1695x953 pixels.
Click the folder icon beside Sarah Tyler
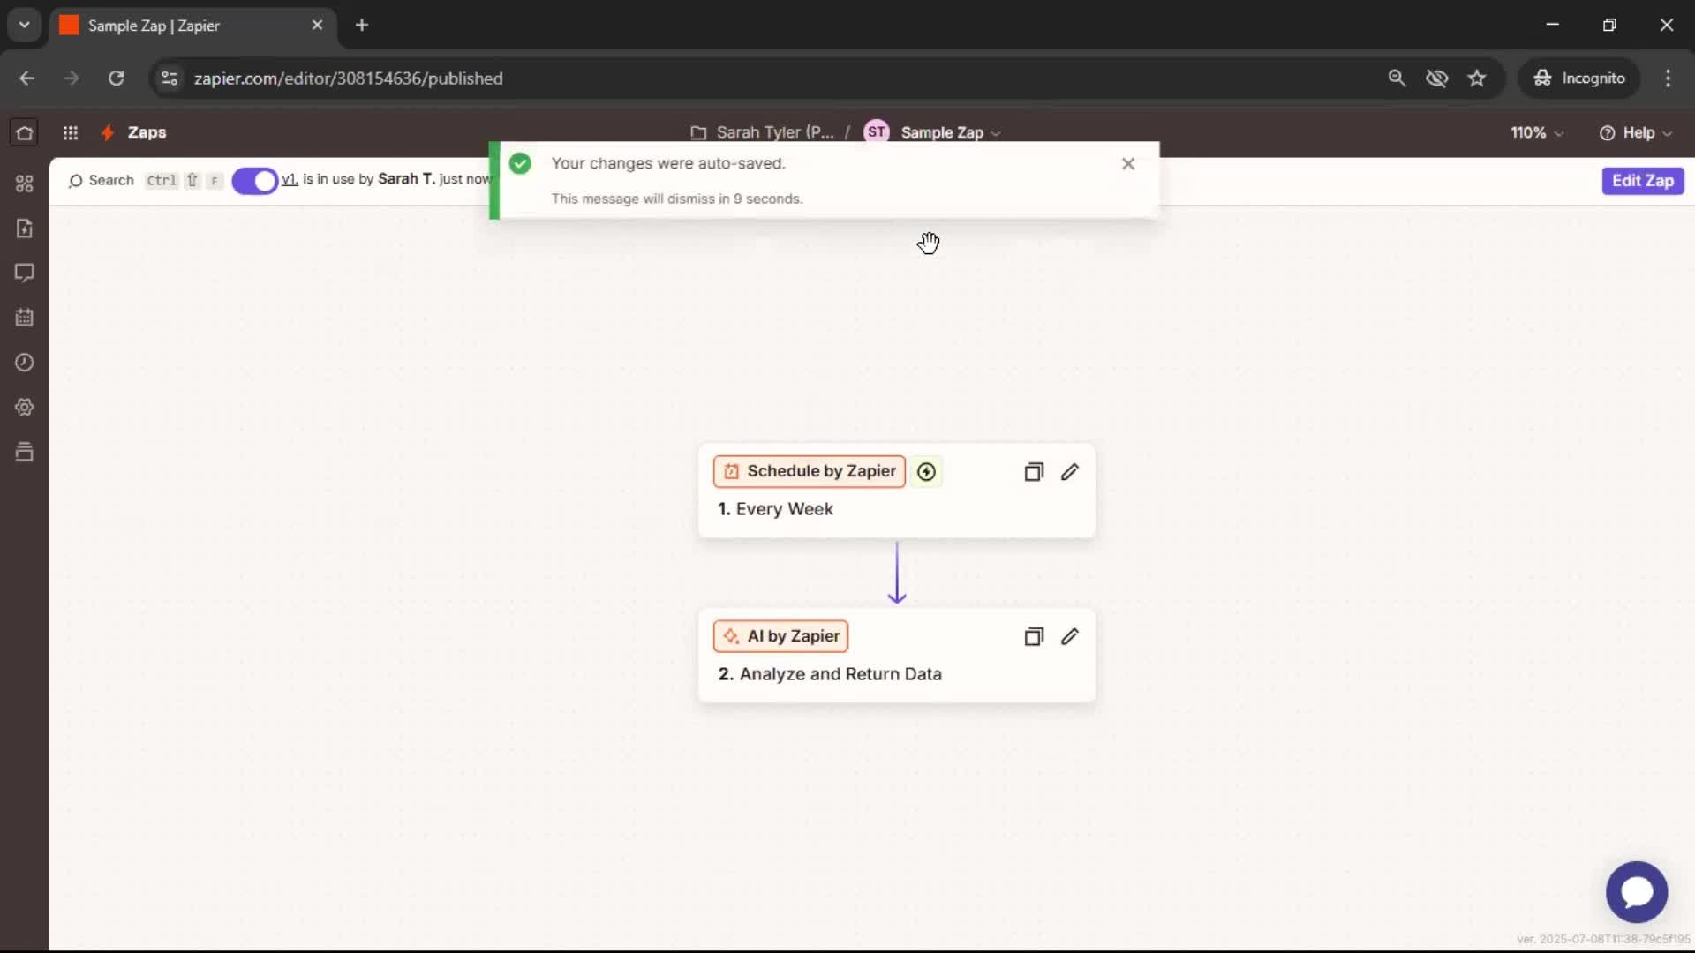click(x=698, y=132)
